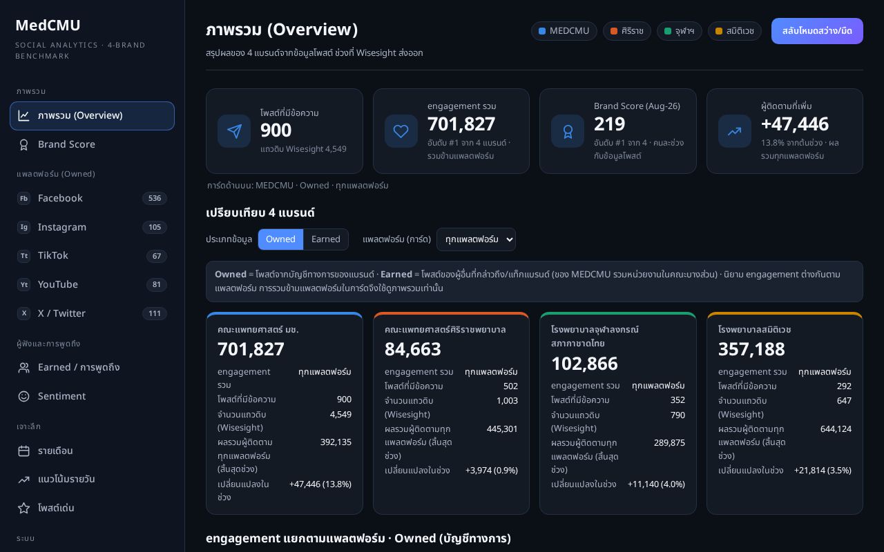Screen dimensions: 884x552
Task: Click the smiley icon next to Sentiment
Action: [x=24, y=397]
